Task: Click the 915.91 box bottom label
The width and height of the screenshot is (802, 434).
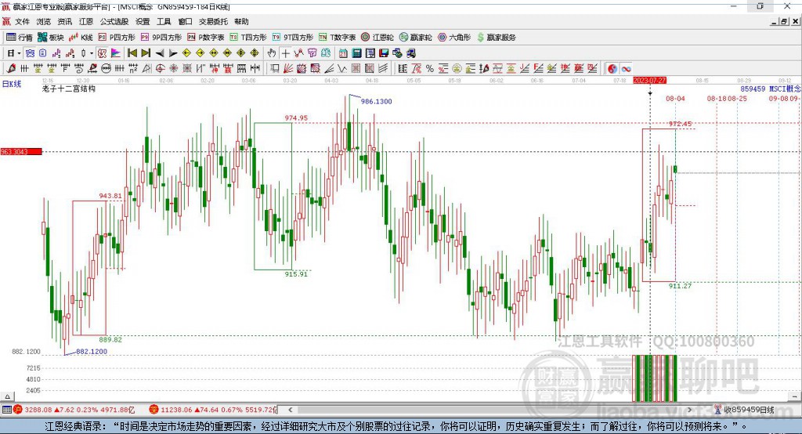Action: coord(296,274)
